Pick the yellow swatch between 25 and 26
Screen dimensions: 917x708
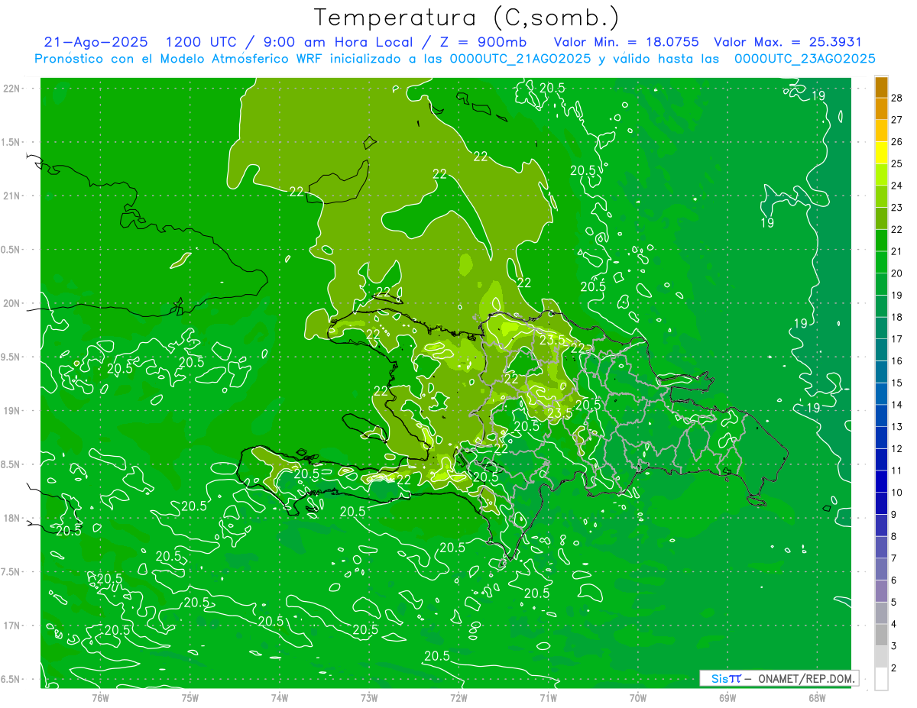(x=882, y=153)
